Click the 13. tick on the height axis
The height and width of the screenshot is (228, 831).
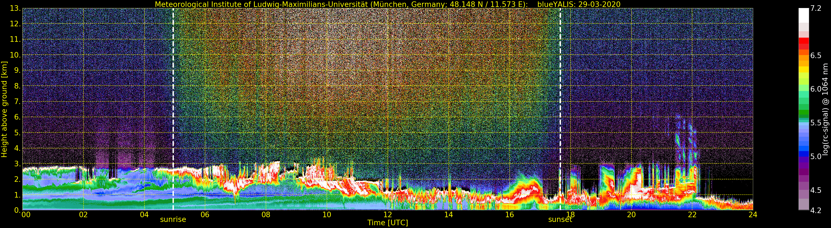click(x=16, y=8)
